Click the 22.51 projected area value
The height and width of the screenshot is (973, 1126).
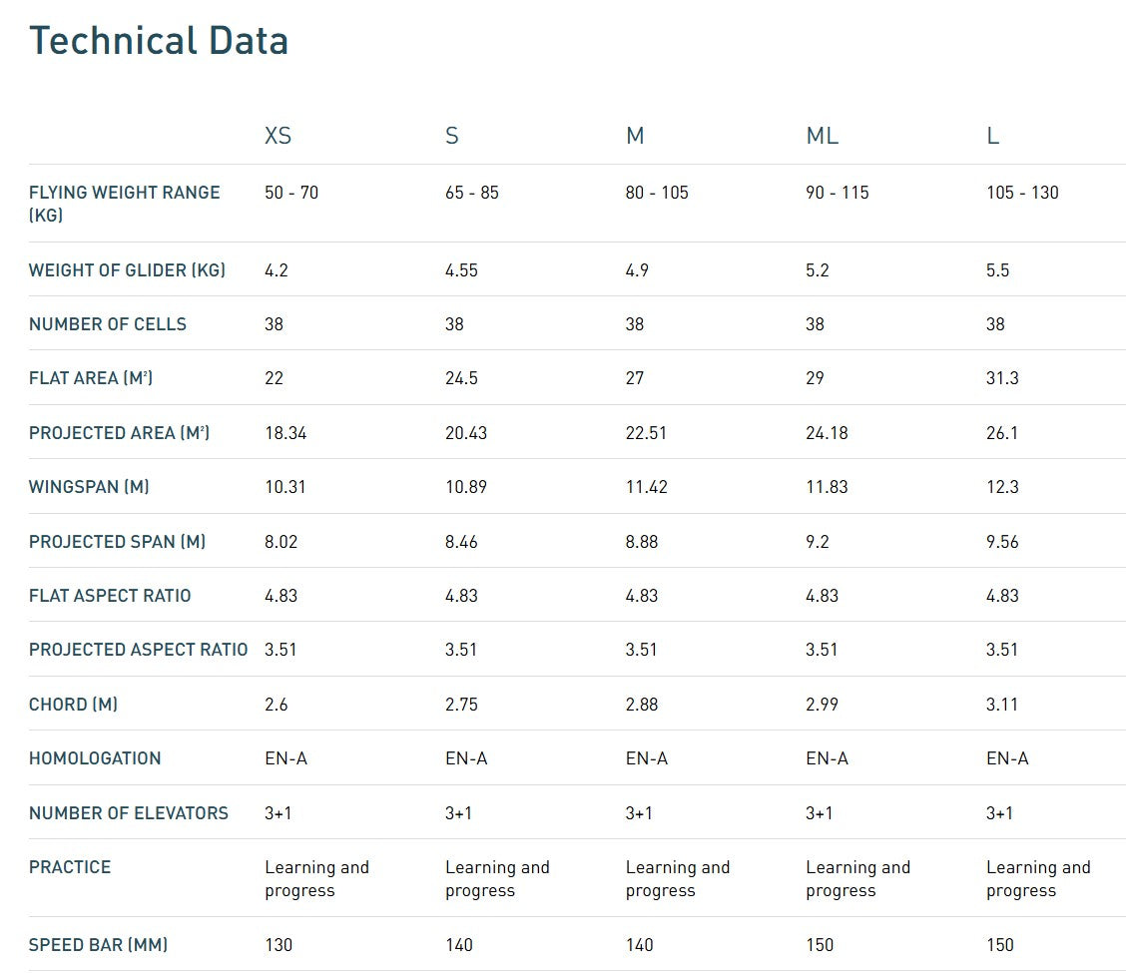pos(646,433)
